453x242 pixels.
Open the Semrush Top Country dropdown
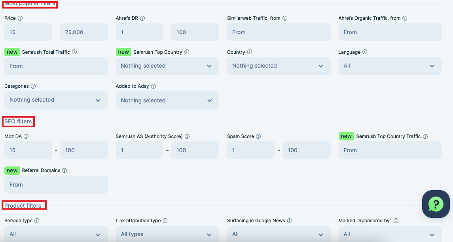tap(167, 66)
